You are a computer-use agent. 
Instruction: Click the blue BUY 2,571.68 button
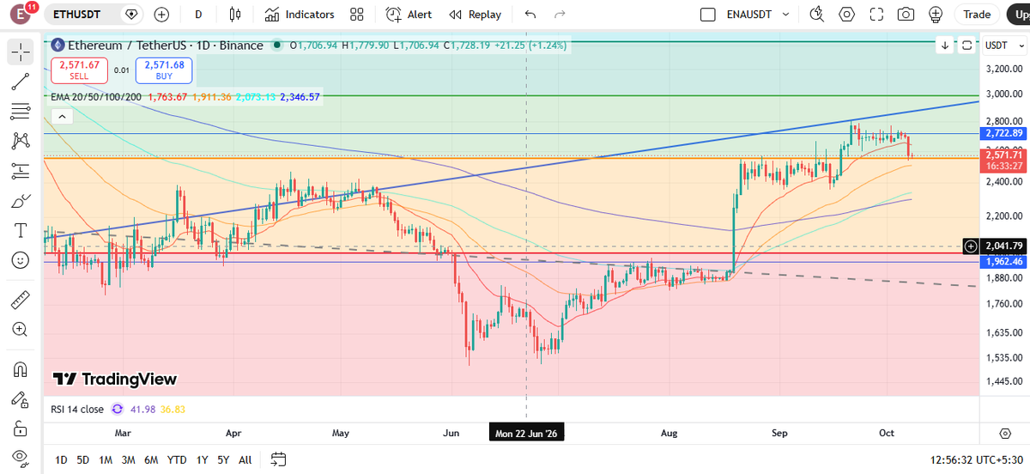click(x=165, y=70)
